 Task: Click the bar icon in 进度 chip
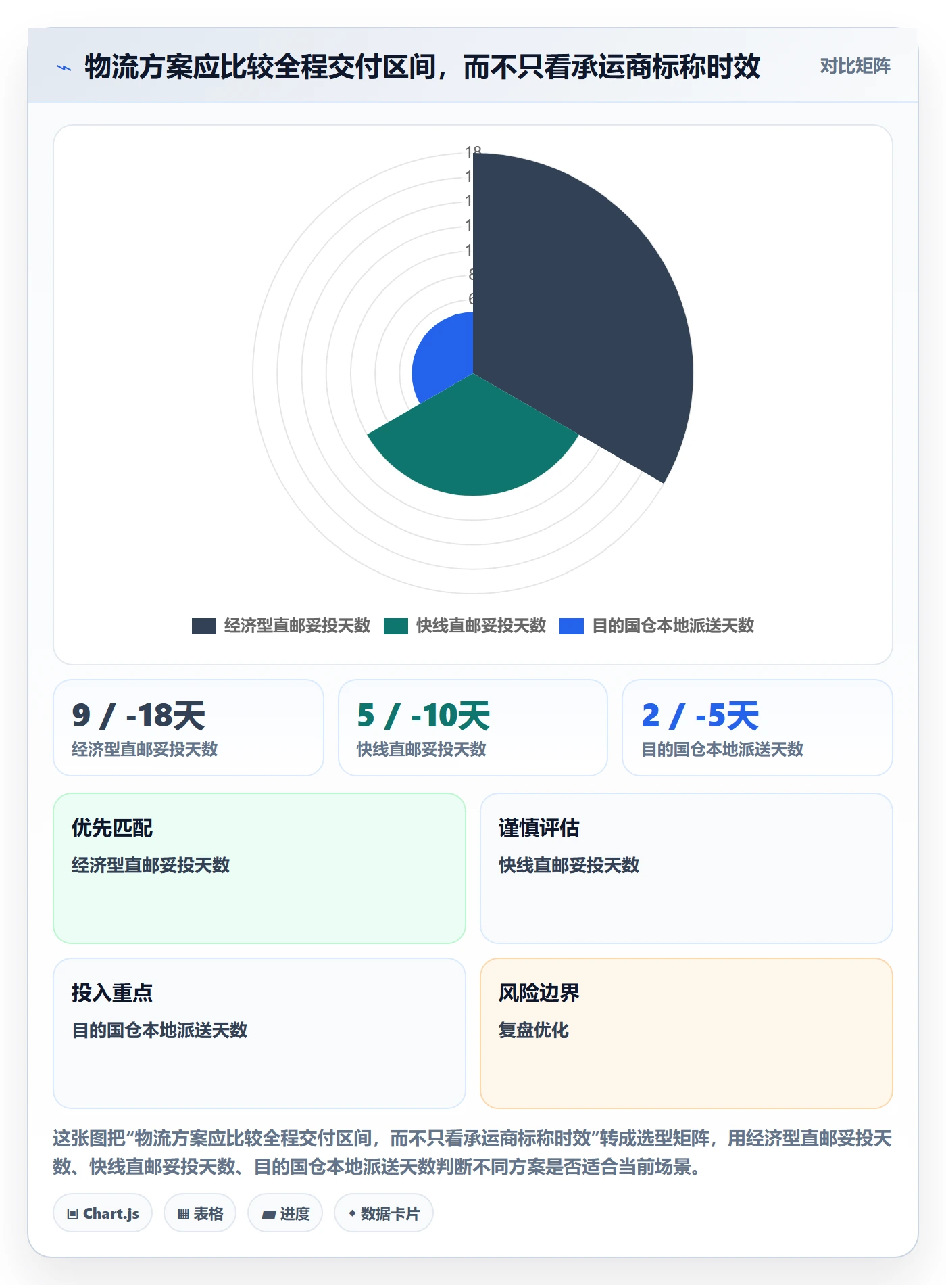click(x=269, y=1215)
